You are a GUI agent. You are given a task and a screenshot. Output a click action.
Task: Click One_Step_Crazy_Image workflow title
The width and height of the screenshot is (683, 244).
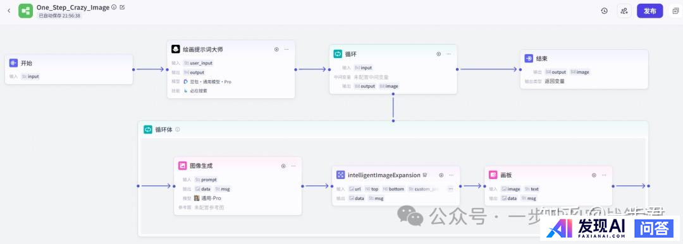(73, 8)
